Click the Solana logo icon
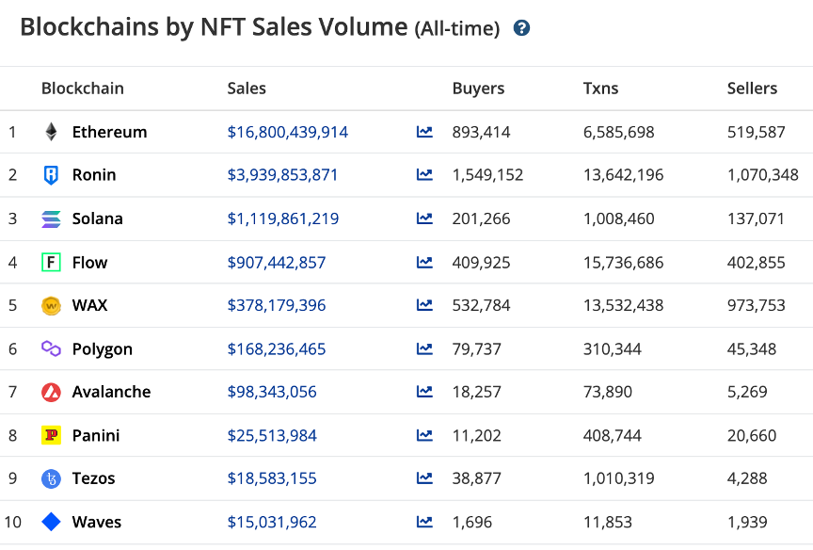Screen dimensions: 813x550 tap(51, 218)
